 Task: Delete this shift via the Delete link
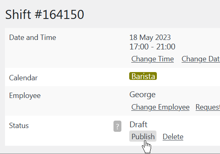pos(173,137)
